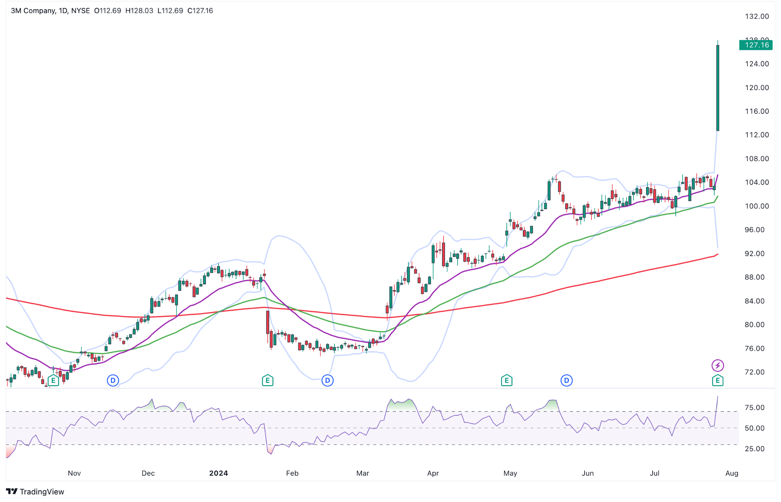Click the 'Jul' label on time axis

(x=654, y=473)
